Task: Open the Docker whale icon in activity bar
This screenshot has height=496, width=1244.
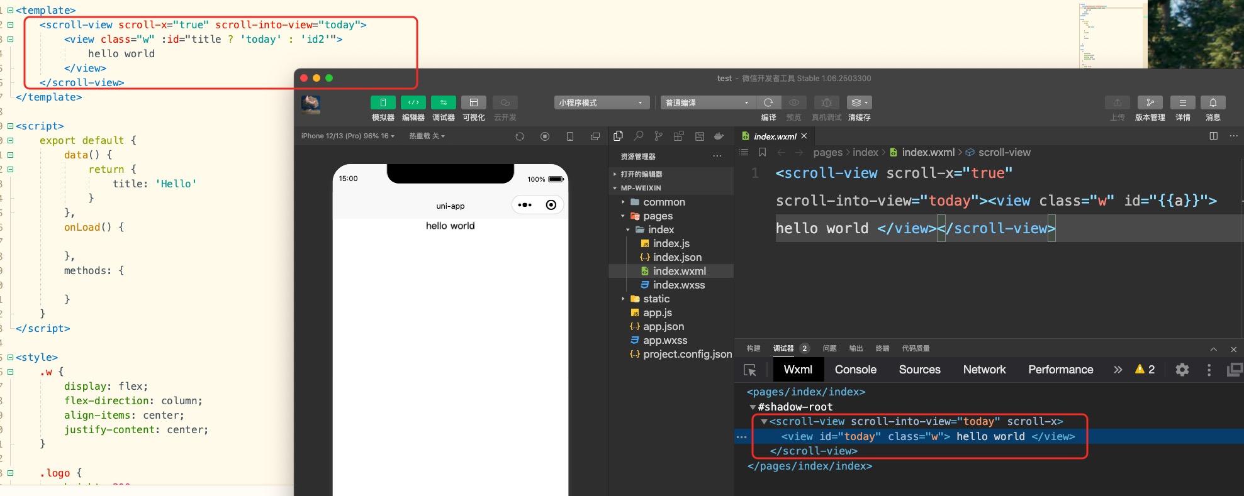Action: [x=719, y=136]
